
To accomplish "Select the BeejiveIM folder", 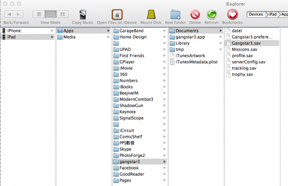I will 139,93.
